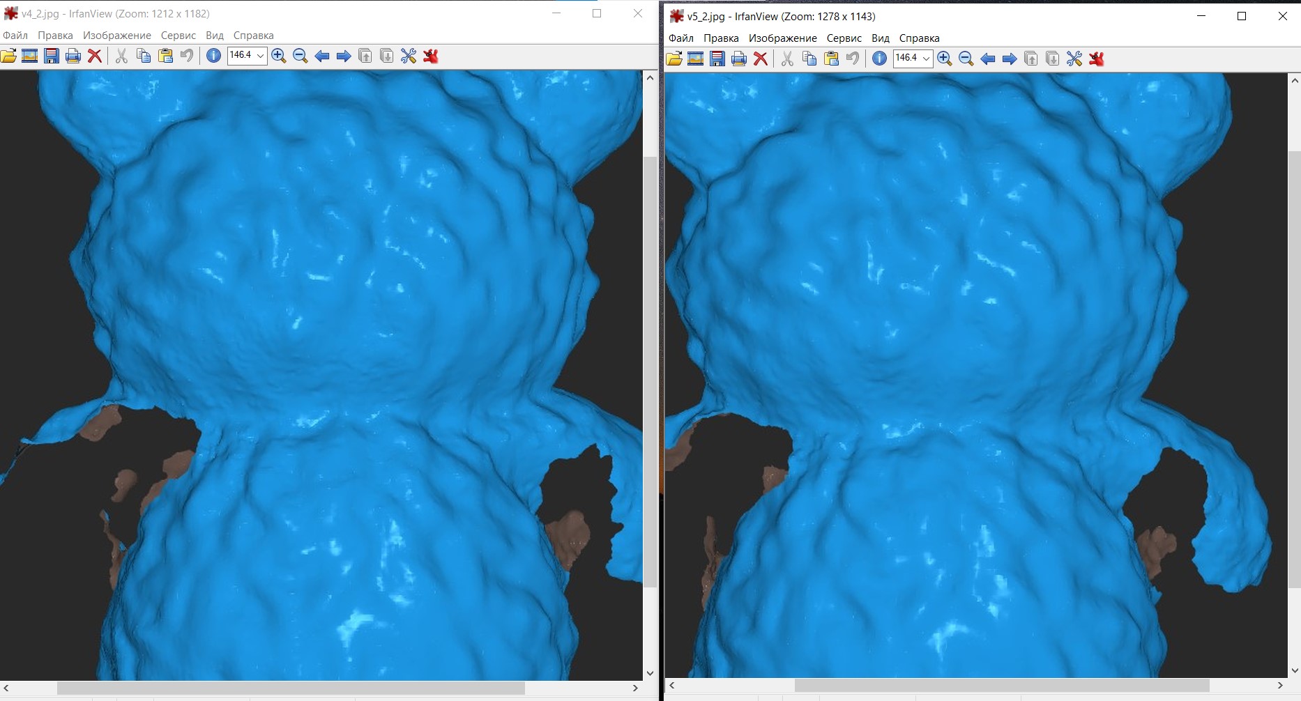Minimize the v5_2.jpg IrfanView window
The image size is (1301, 701).
point(1201,16)
